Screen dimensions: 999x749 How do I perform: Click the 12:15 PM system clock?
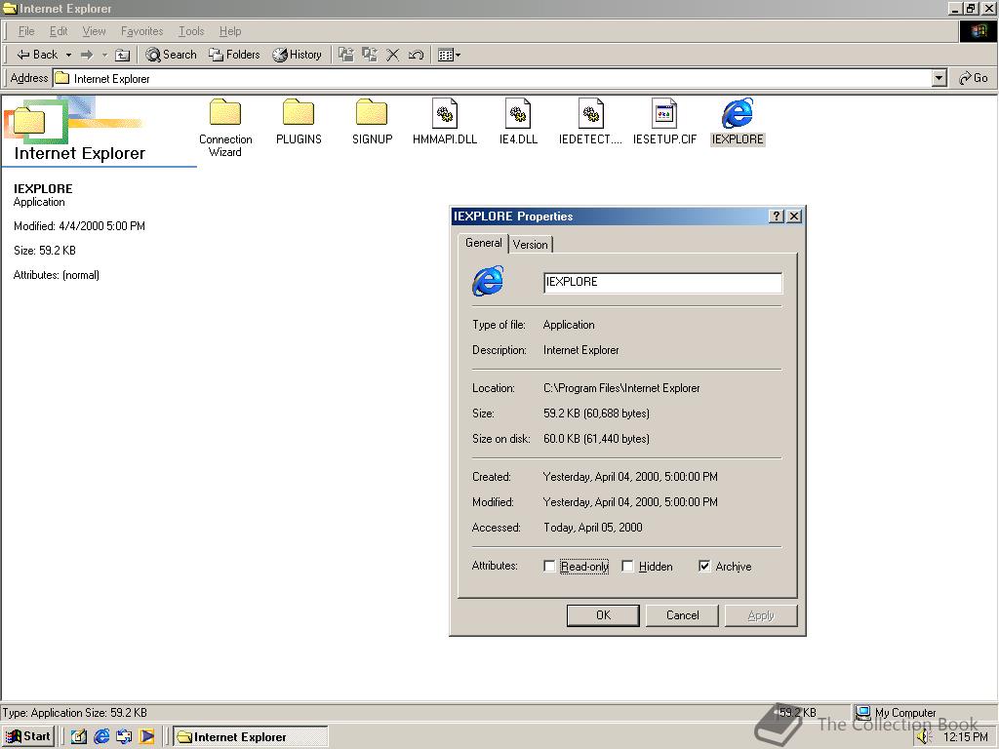965,737
